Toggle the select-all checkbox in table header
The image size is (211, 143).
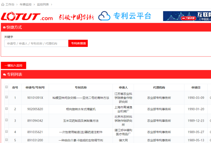[6, 87]
